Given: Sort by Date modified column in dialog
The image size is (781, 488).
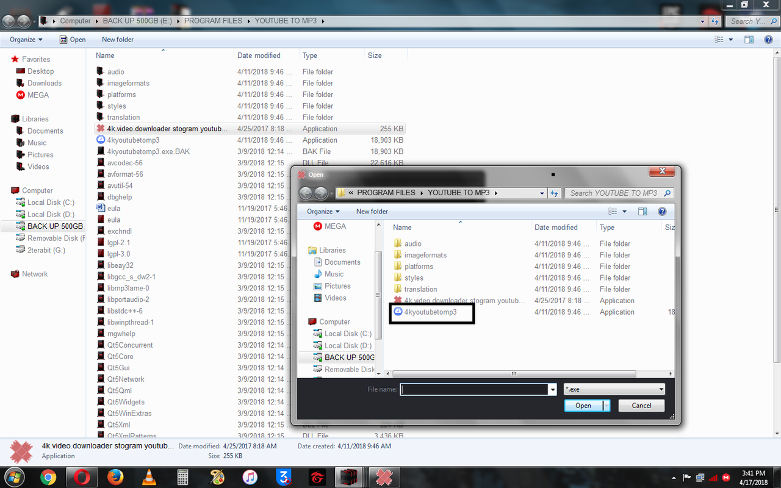Looking at the screenshot, I should pyautogui.click(x=556, y=228).
